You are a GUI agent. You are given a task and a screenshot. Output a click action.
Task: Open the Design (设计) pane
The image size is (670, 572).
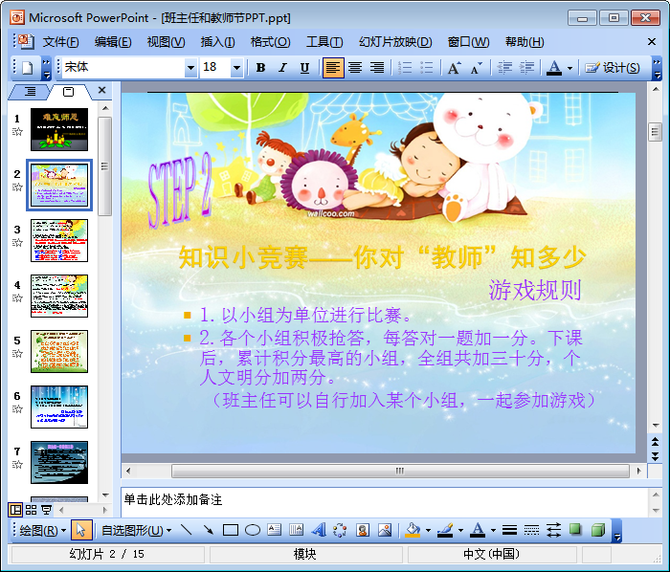(x=613, y=68)
